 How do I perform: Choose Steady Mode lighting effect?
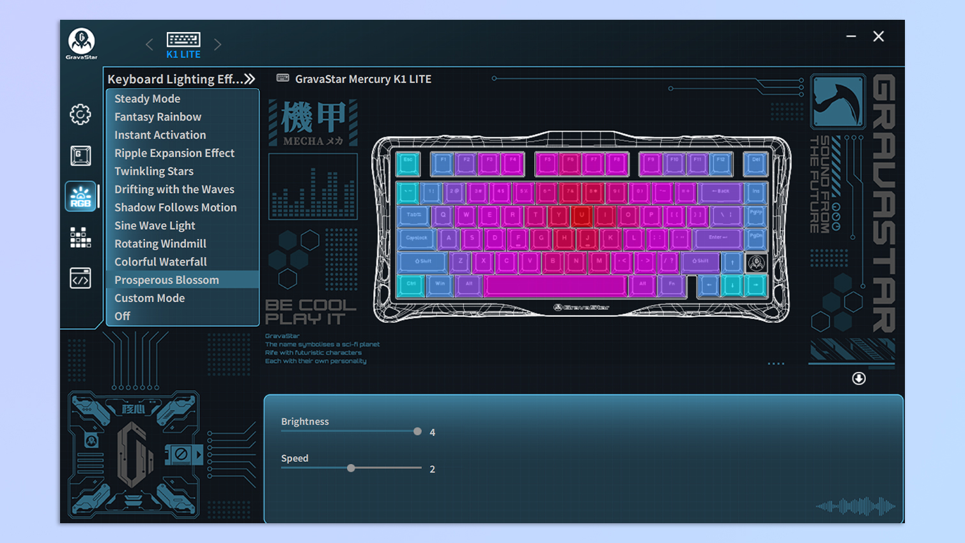point(183,98)
